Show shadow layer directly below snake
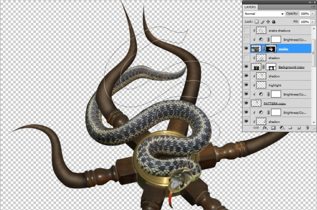 coord(246,58)
